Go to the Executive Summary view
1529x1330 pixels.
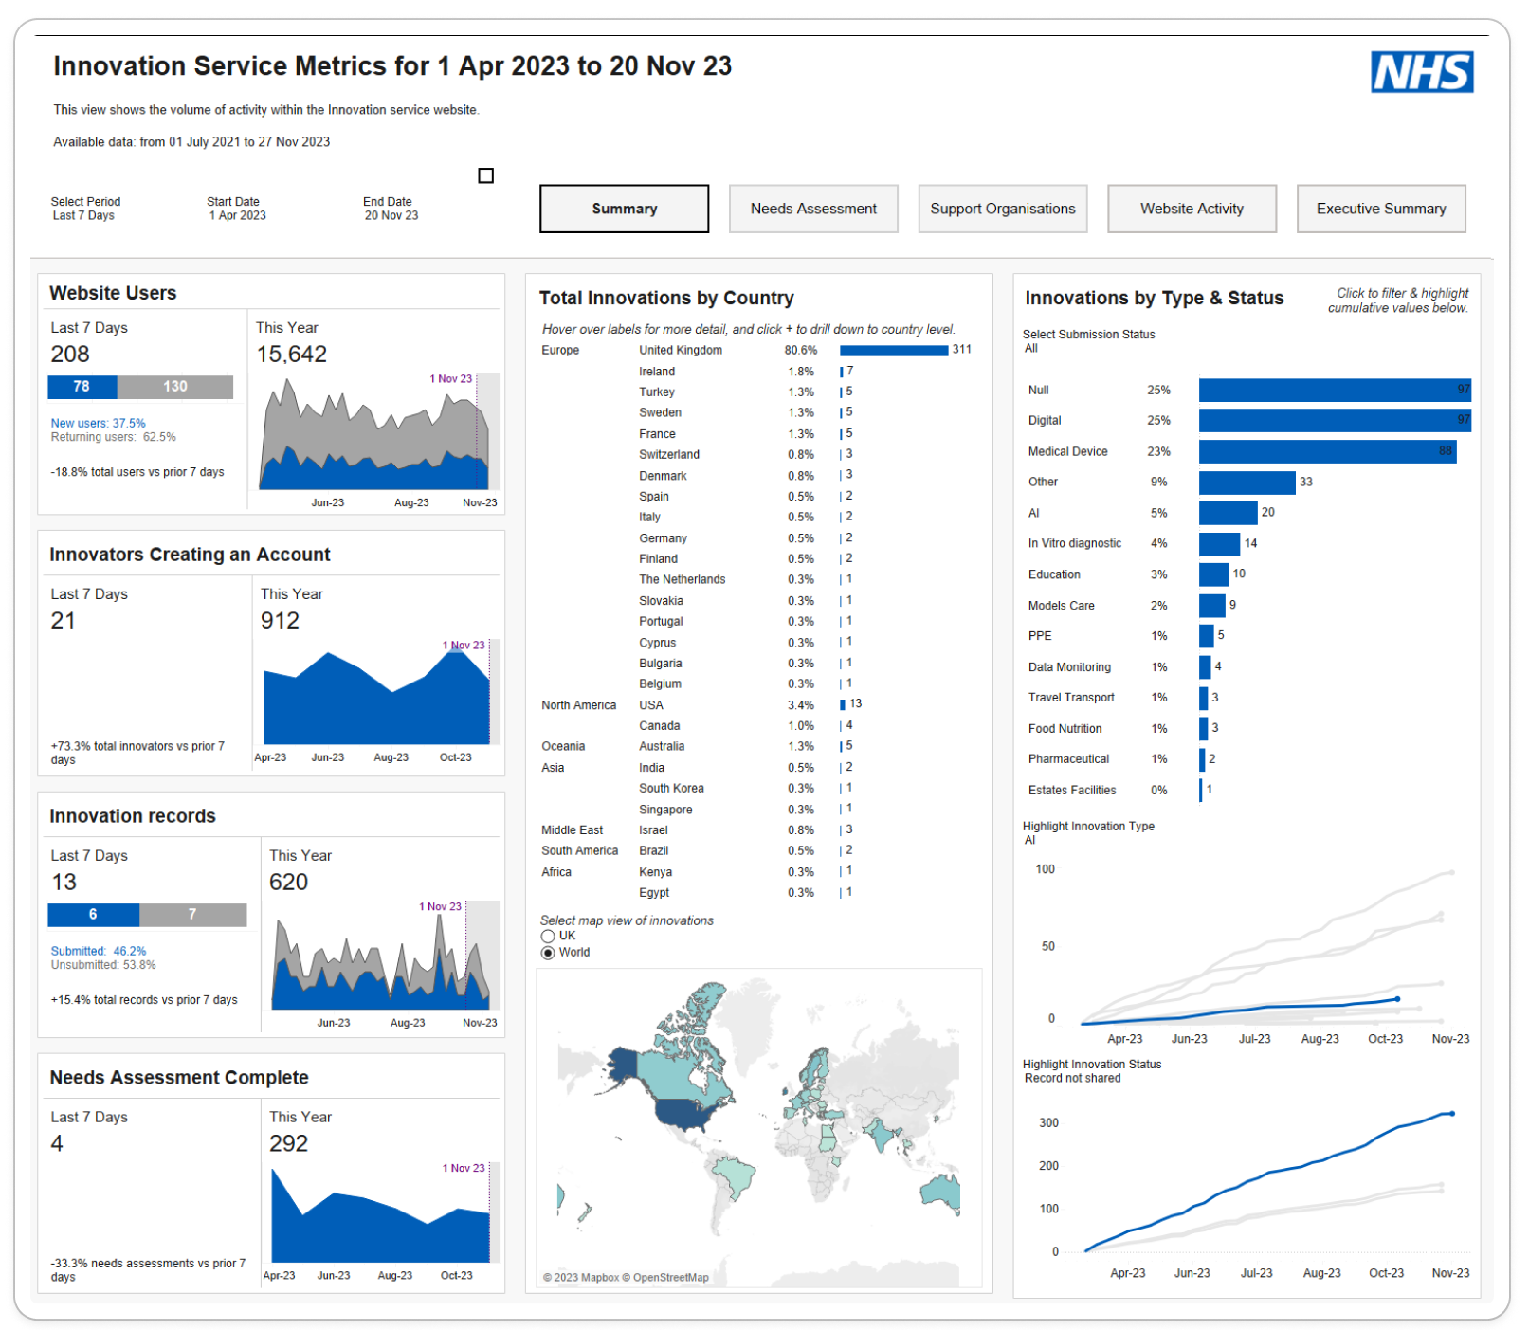[x=1380, y=209]
